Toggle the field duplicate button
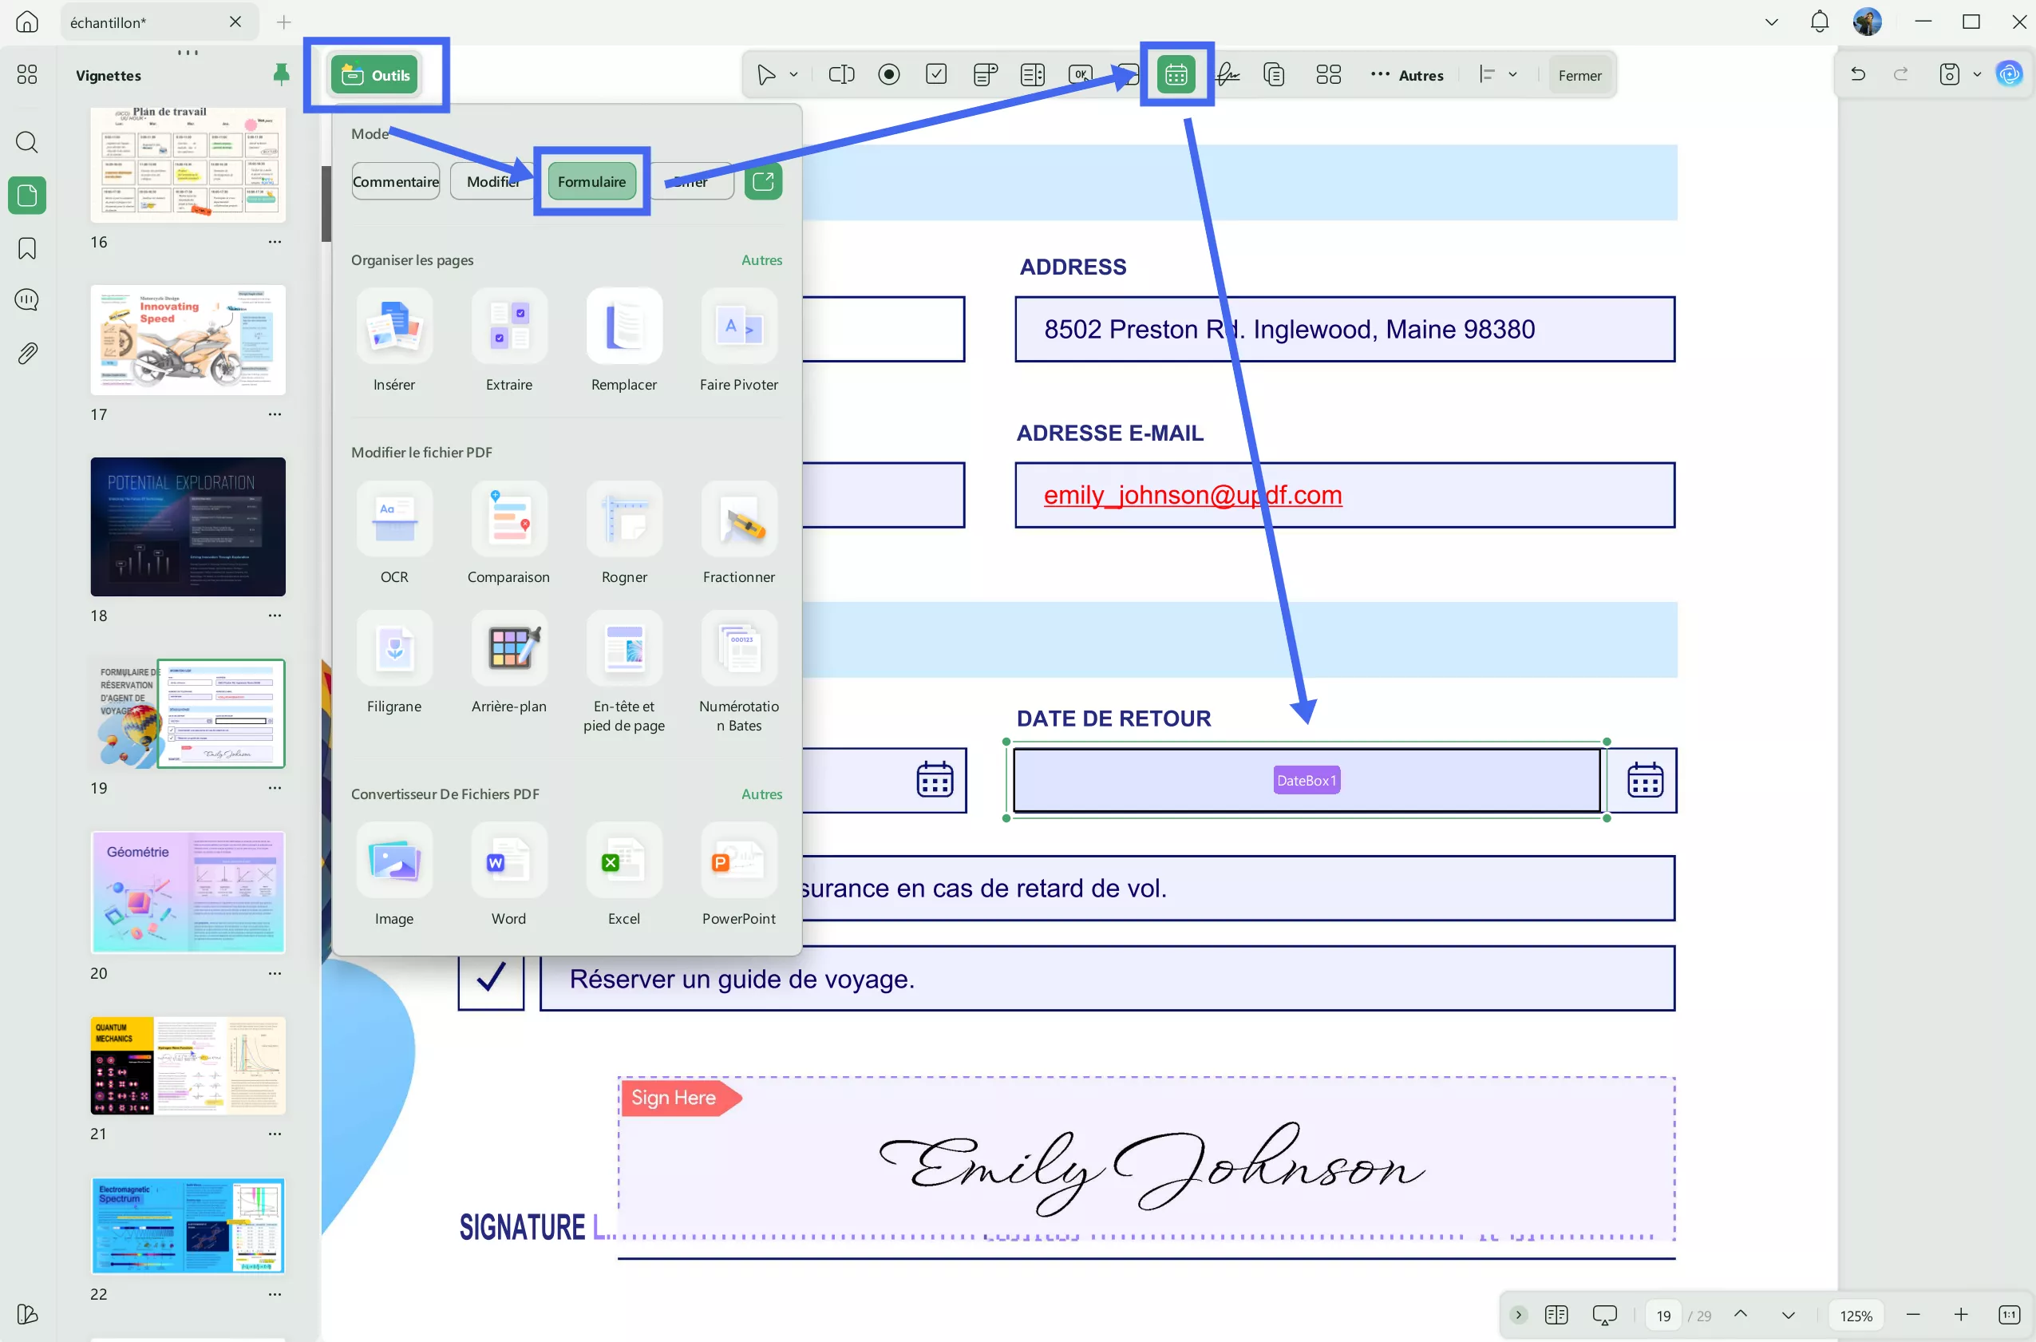Image resolution: width=2036 pixels, height=1342 pixels. click(1274, 74)
